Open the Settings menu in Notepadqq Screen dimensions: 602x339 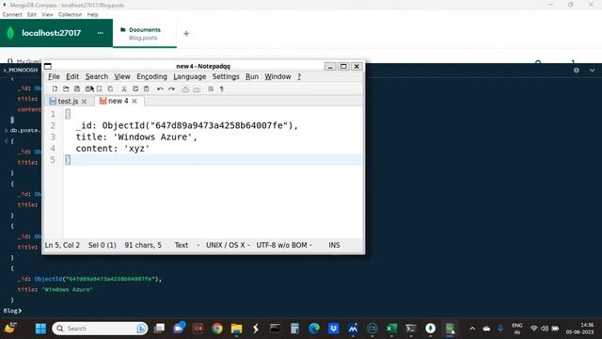tap(226, 76)
